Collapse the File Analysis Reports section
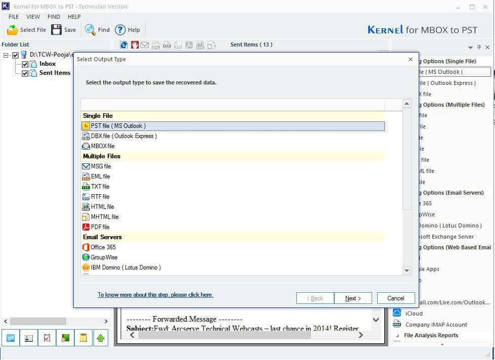 [397, 336]
